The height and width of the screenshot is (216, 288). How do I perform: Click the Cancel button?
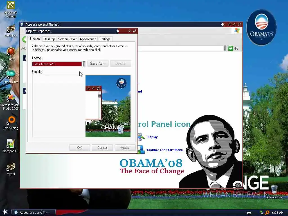click(x=102, y=147)
